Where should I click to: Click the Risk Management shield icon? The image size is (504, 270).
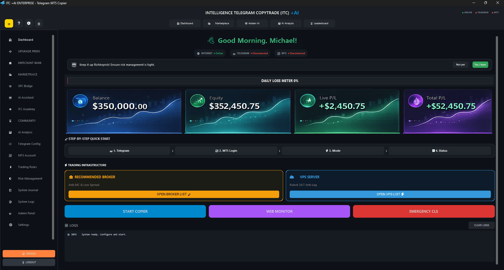(x=10, y=179)
